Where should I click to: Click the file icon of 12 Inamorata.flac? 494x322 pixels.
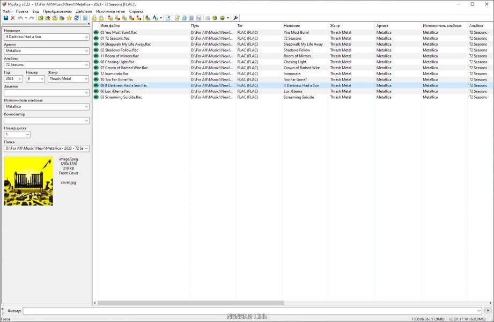click(96, 74)
